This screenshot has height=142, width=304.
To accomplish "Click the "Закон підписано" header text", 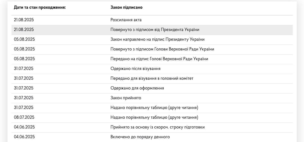I will pos(126,7).
